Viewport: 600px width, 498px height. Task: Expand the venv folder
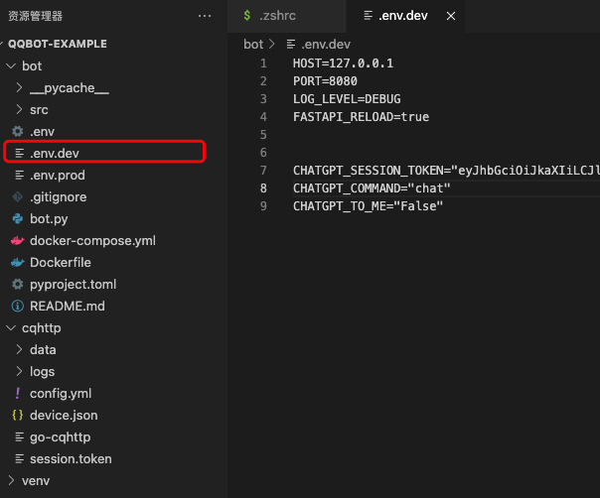point(35,480)
